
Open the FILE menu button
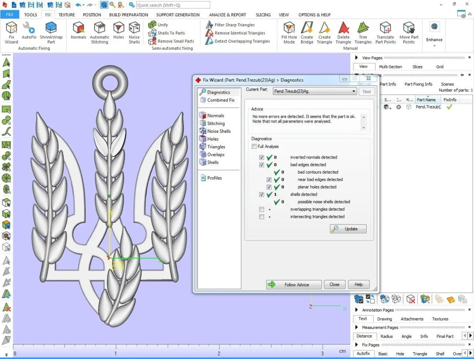coord(9,15)
